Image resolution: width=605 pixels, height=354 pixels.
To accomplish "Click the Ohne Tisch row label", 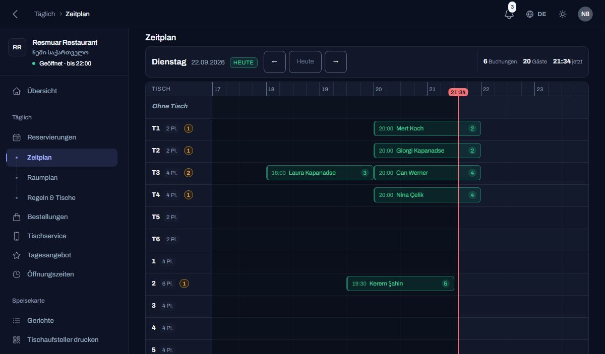I will 170,106.
